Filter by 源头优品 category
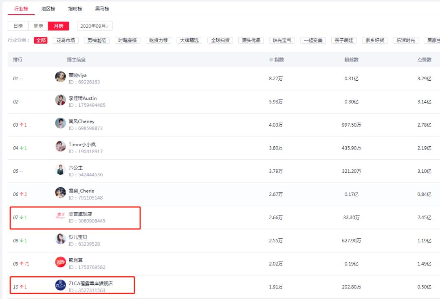440x299 pixels. click(251, 40)
